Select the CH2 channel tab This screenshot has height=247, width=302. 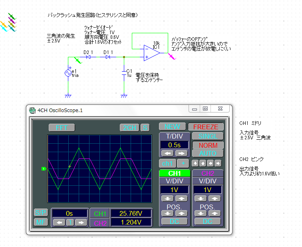pyautogui.click(x=208, y=173)
